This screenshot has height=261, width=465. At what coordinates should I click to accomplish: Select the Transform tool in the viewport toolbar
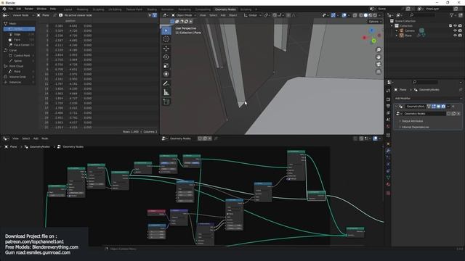166,74
